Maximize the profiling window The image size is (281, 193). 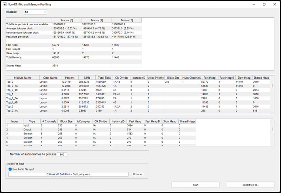264,4
